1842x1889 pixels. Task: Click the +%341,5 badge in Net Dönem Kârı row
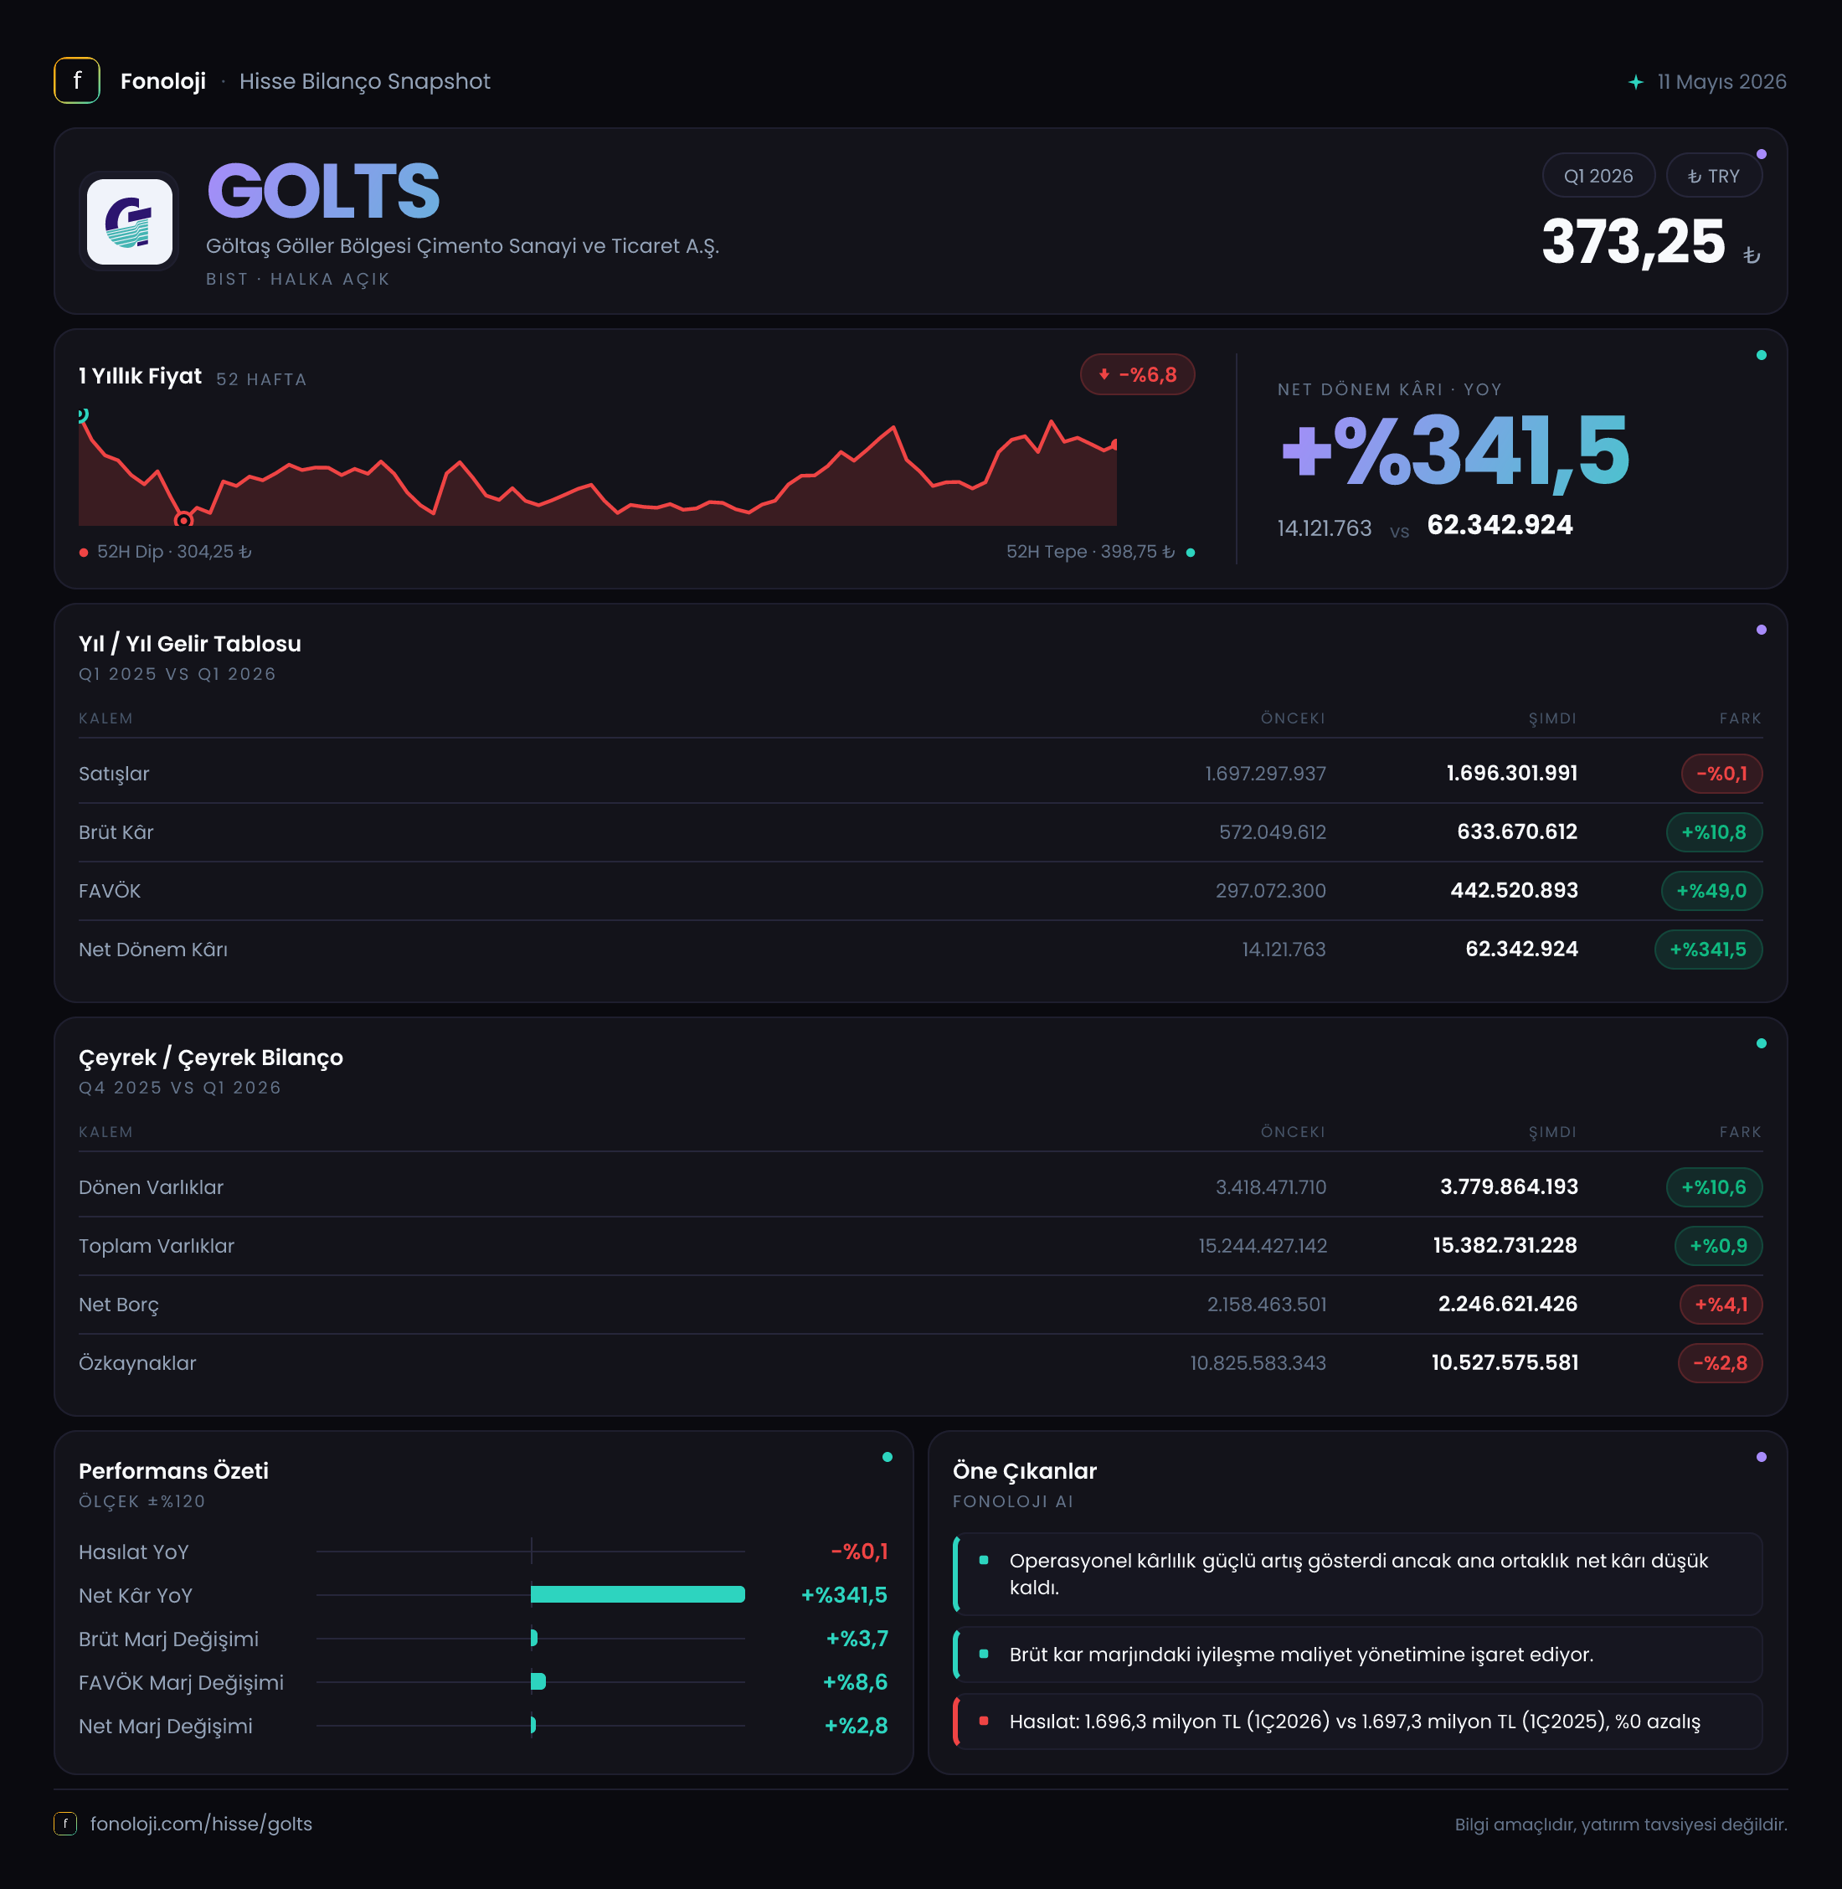coord(1707,950)
